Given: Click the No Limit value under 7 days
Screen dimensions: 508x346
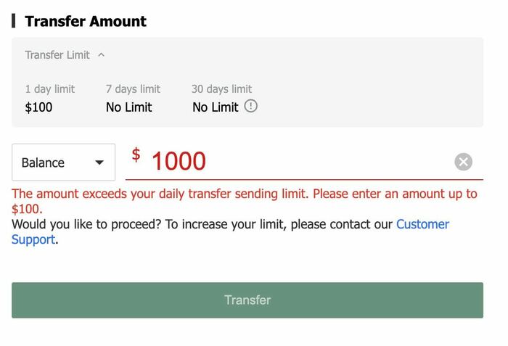Looking at the screenshot, I should pos(128,107).
